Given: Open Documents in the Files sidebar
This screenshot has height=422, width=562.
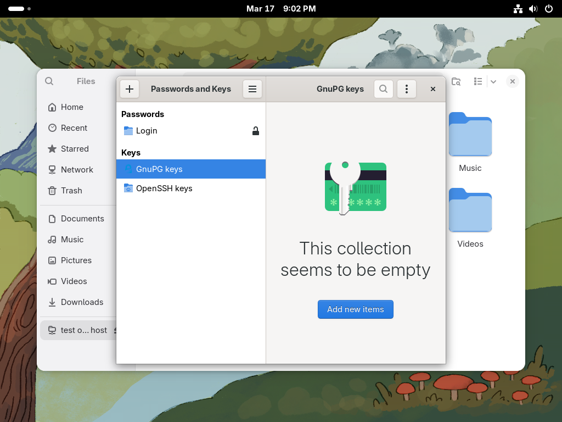Looking at the screenshot, I should [78, 219].
